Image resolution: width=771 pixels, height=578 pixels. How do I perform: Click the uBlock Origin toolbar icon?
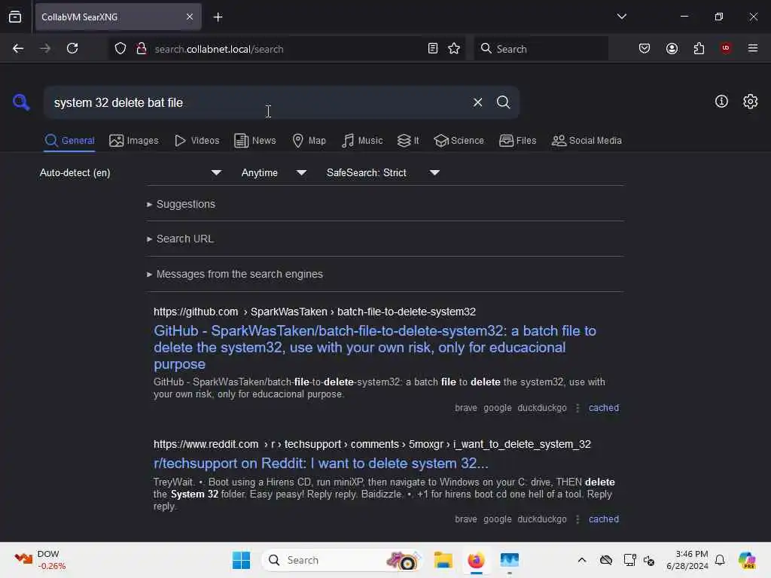(x=726, y=48)
